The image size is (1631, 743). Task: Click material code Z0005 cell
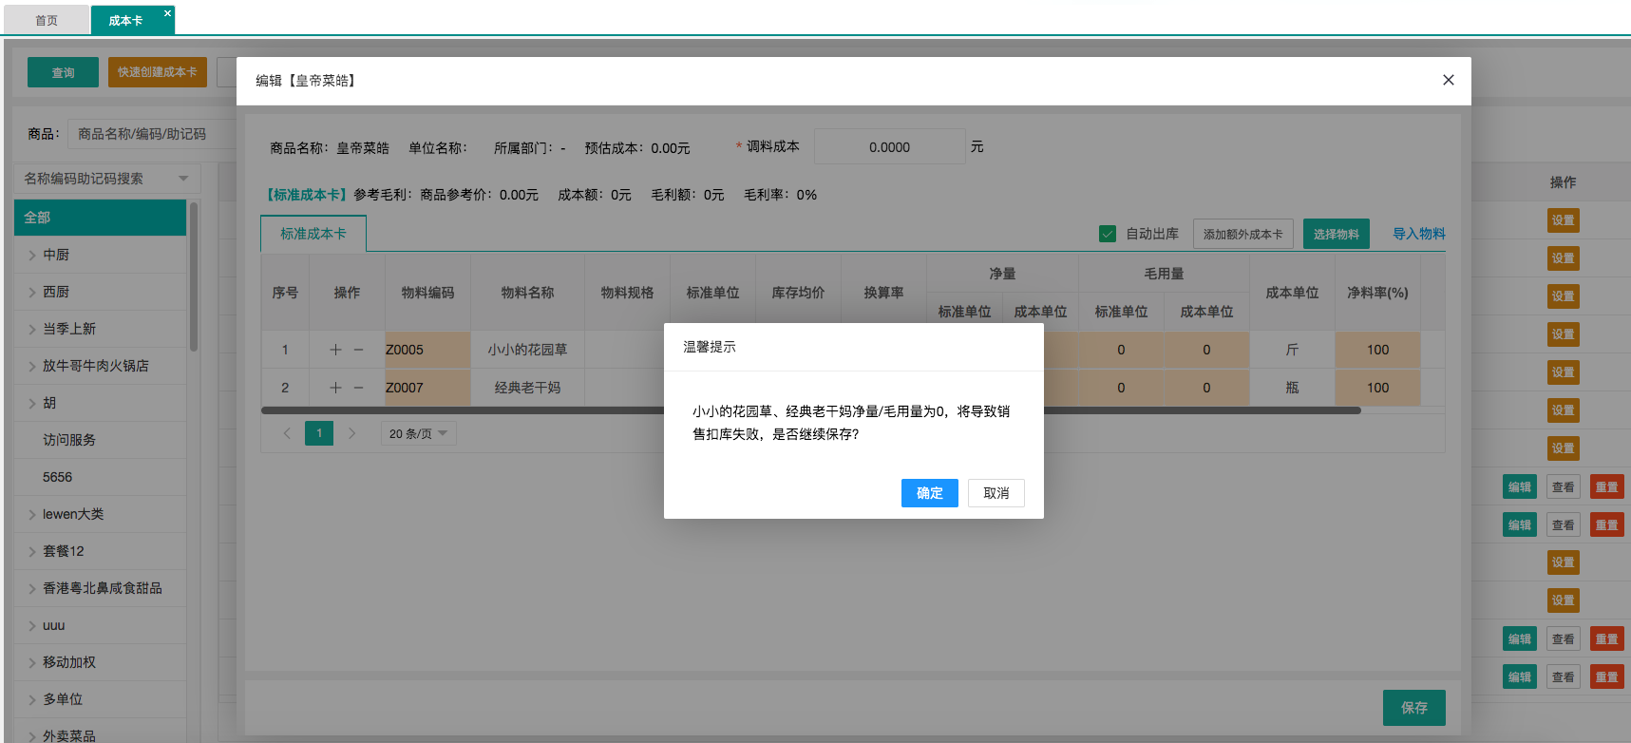pos(427,350)
